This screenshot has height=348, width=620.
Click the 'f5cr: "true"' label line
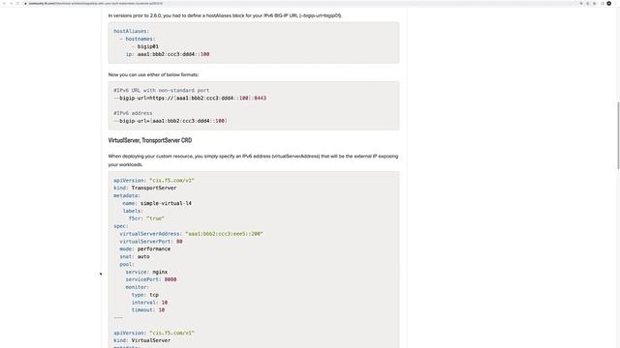[x=146, y=218]
